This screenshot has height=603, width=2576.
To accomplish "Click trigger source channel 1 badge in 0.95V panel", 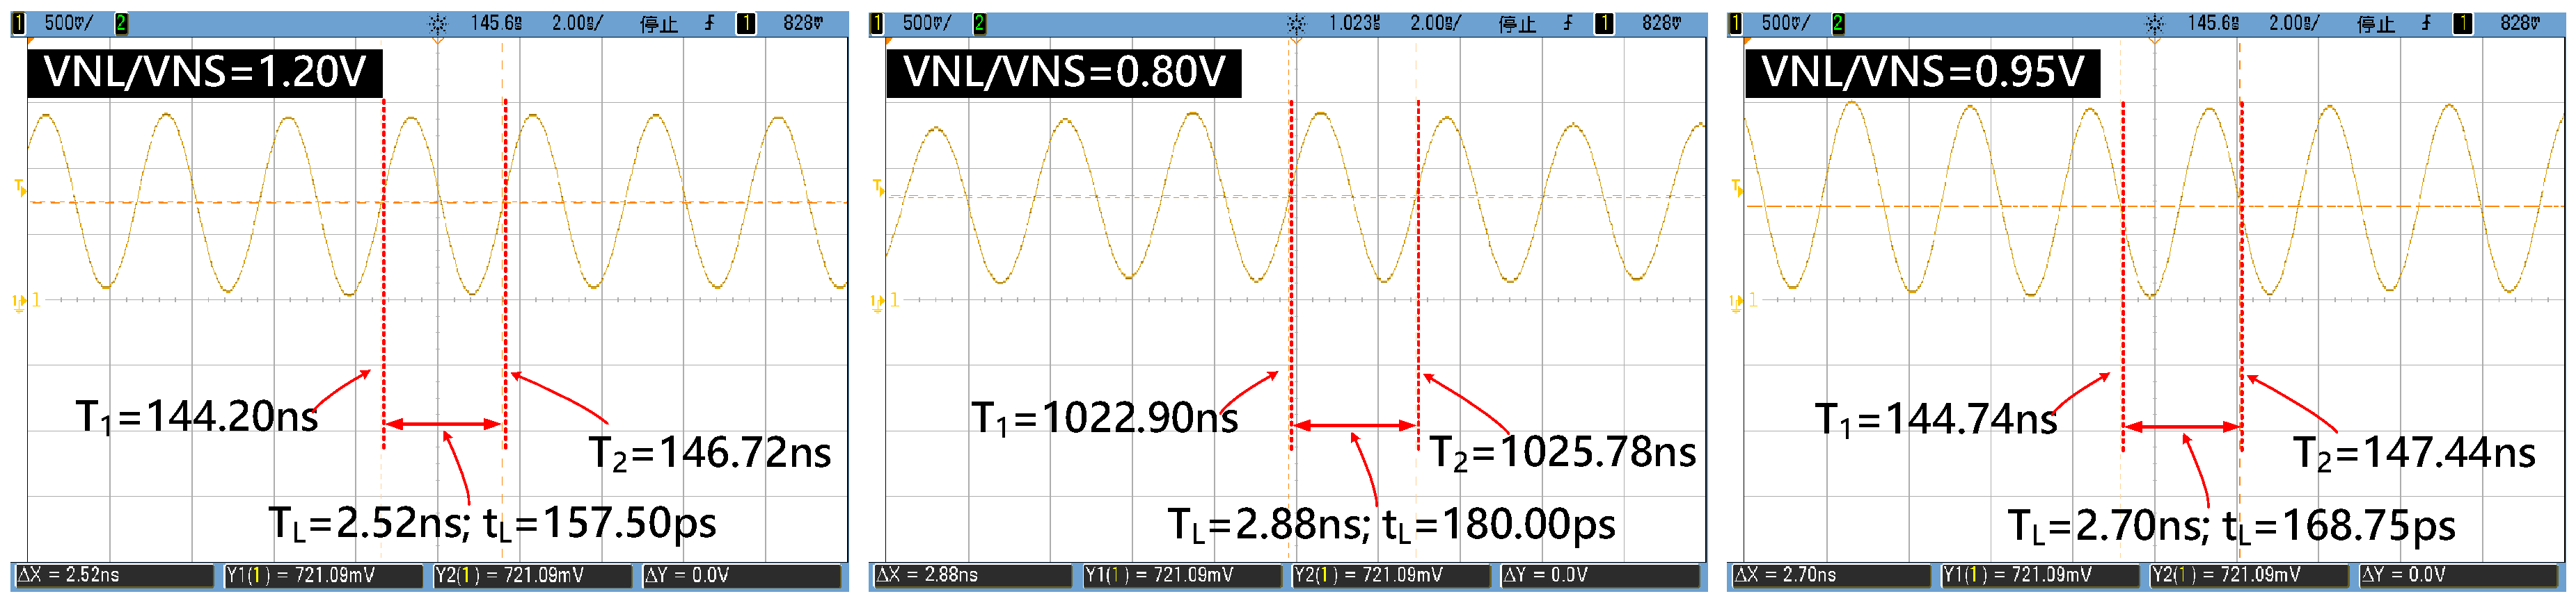I will pos(2462,23).
